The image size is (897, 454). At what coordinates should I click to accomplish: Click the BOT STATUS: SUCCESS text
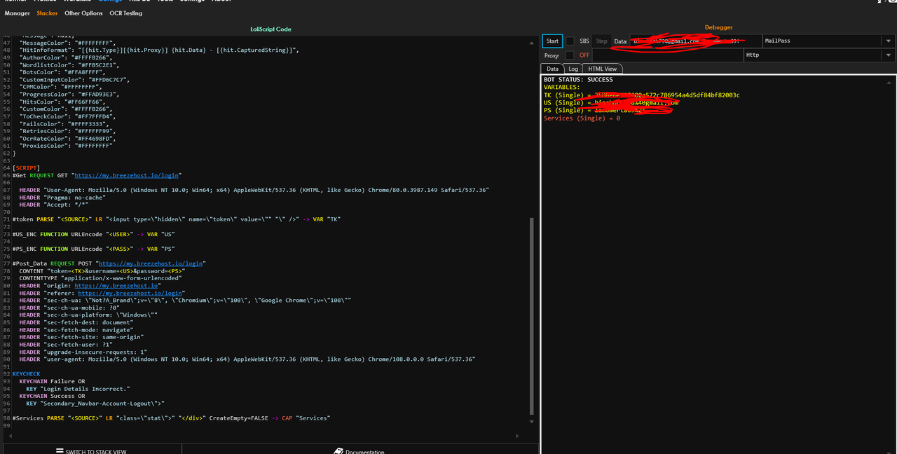[x=578, y=80]
